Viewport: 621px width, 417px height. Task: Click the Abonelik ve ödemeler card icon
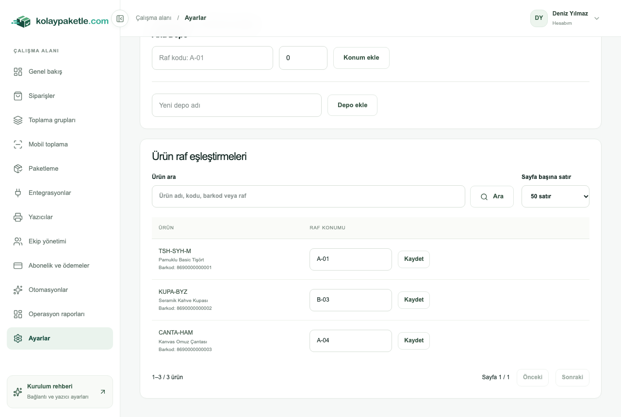pos(18,266)
